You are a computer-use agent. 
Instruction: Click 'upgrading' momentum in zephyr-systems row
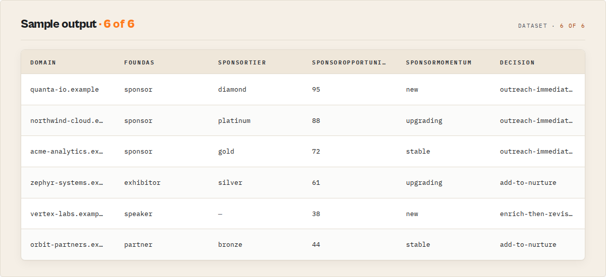[x=424, y=183]
